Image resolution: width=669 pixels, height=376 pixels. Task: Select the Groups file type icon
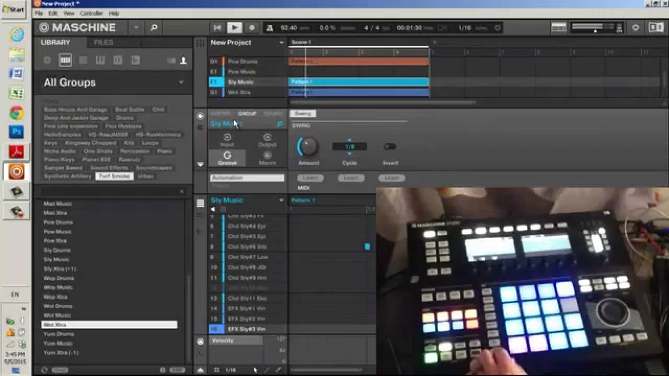click(65, 61)
